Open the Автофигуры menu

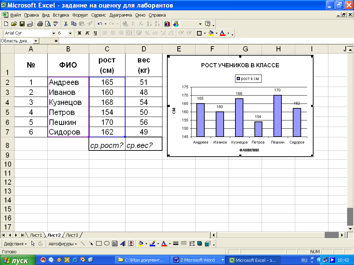63,244
